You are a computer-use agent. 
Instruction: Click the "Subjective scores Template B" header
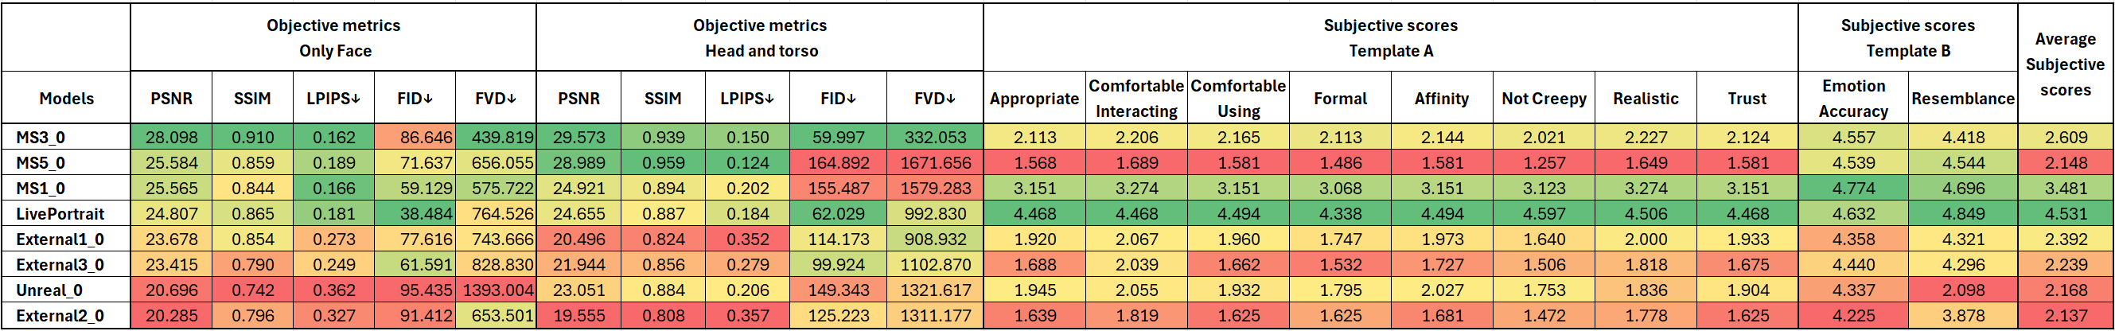coord(1907,37)
